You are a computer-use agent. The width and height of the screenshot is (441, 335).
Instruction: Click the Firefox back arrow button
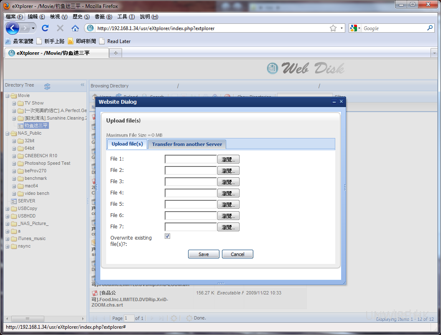pyautogui.click(x=13, y=28)
